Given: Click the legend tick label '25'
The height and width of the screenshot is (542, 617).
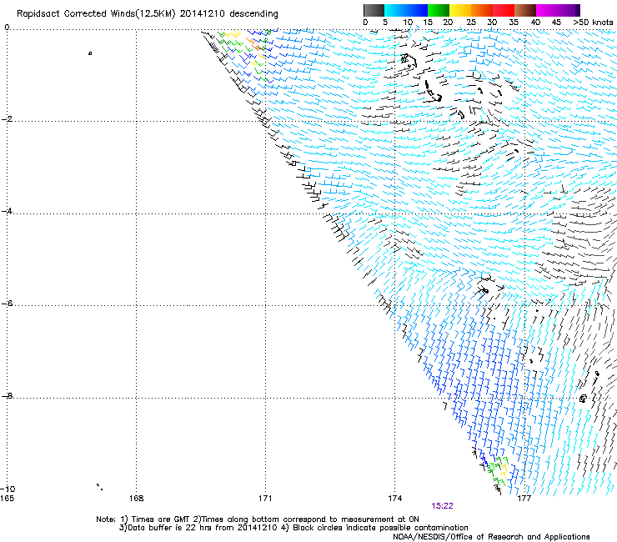Looking at the screenshot, I should coord(471,23).
